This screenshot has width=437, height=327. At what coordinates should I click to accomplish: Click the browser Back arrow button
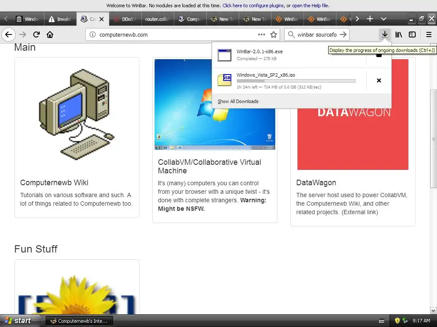[9, 34]
